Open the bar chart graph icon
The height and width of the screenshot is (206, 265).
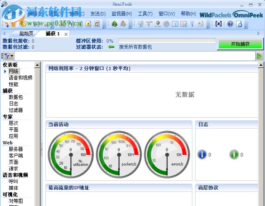point(184,24)
